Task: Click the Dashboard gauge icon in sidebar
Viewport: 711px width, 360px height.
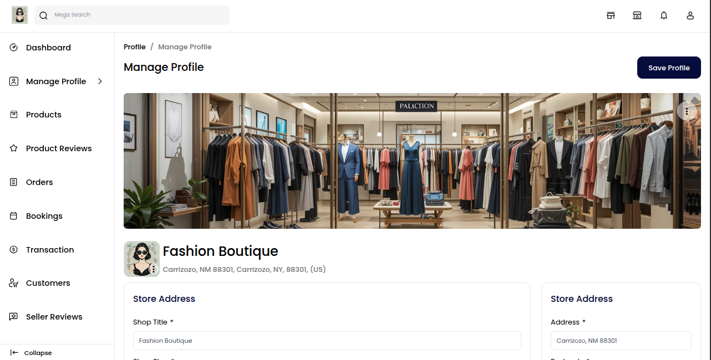Action: tap(14, 48)
